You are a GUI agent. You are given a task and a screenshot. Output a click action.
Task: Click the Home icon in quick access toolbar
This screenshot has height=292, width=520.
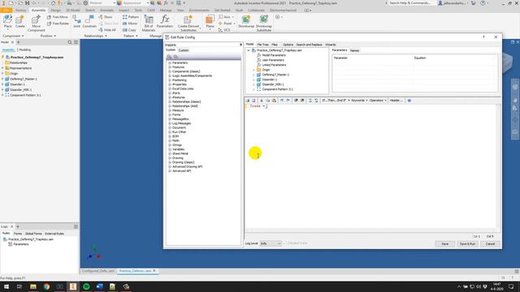(x=53, y=3)
